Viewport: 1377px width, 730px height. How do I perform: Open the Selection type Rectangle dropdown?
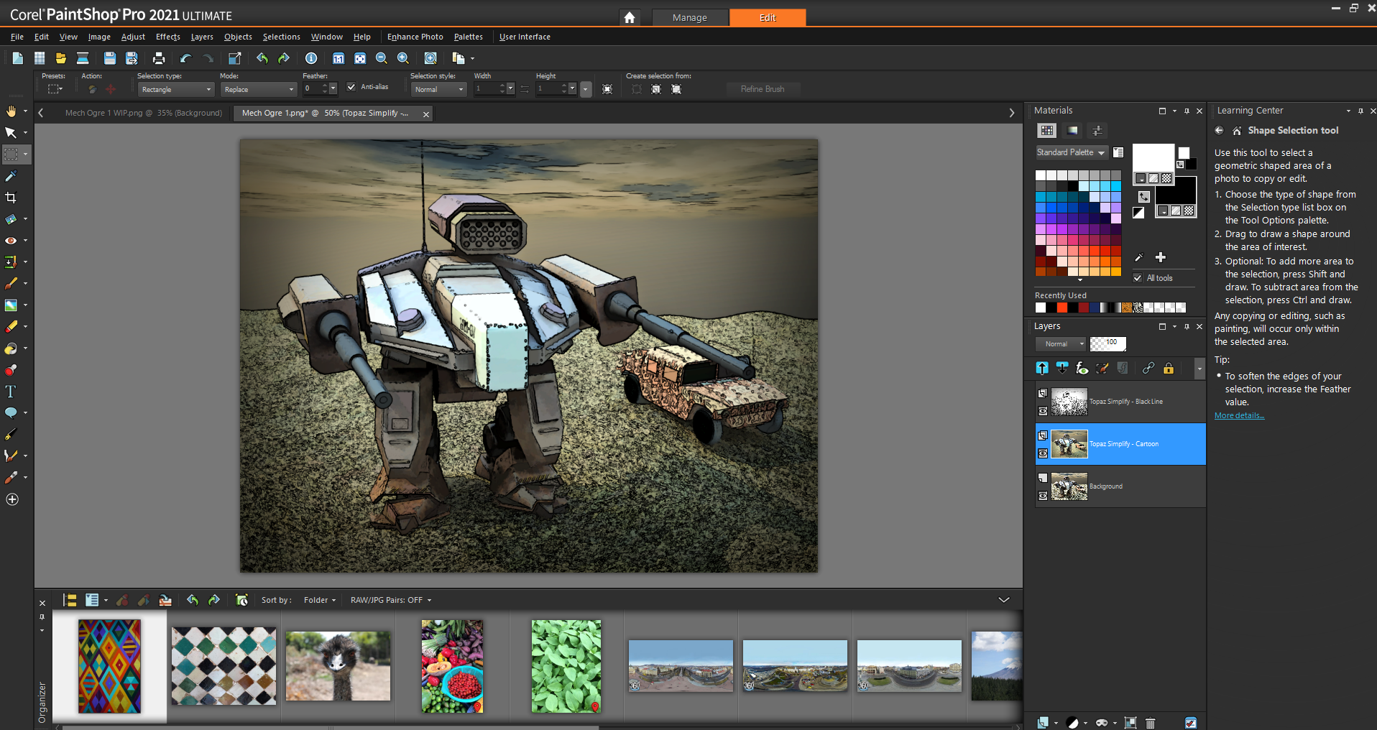click(x=176, y=90)
